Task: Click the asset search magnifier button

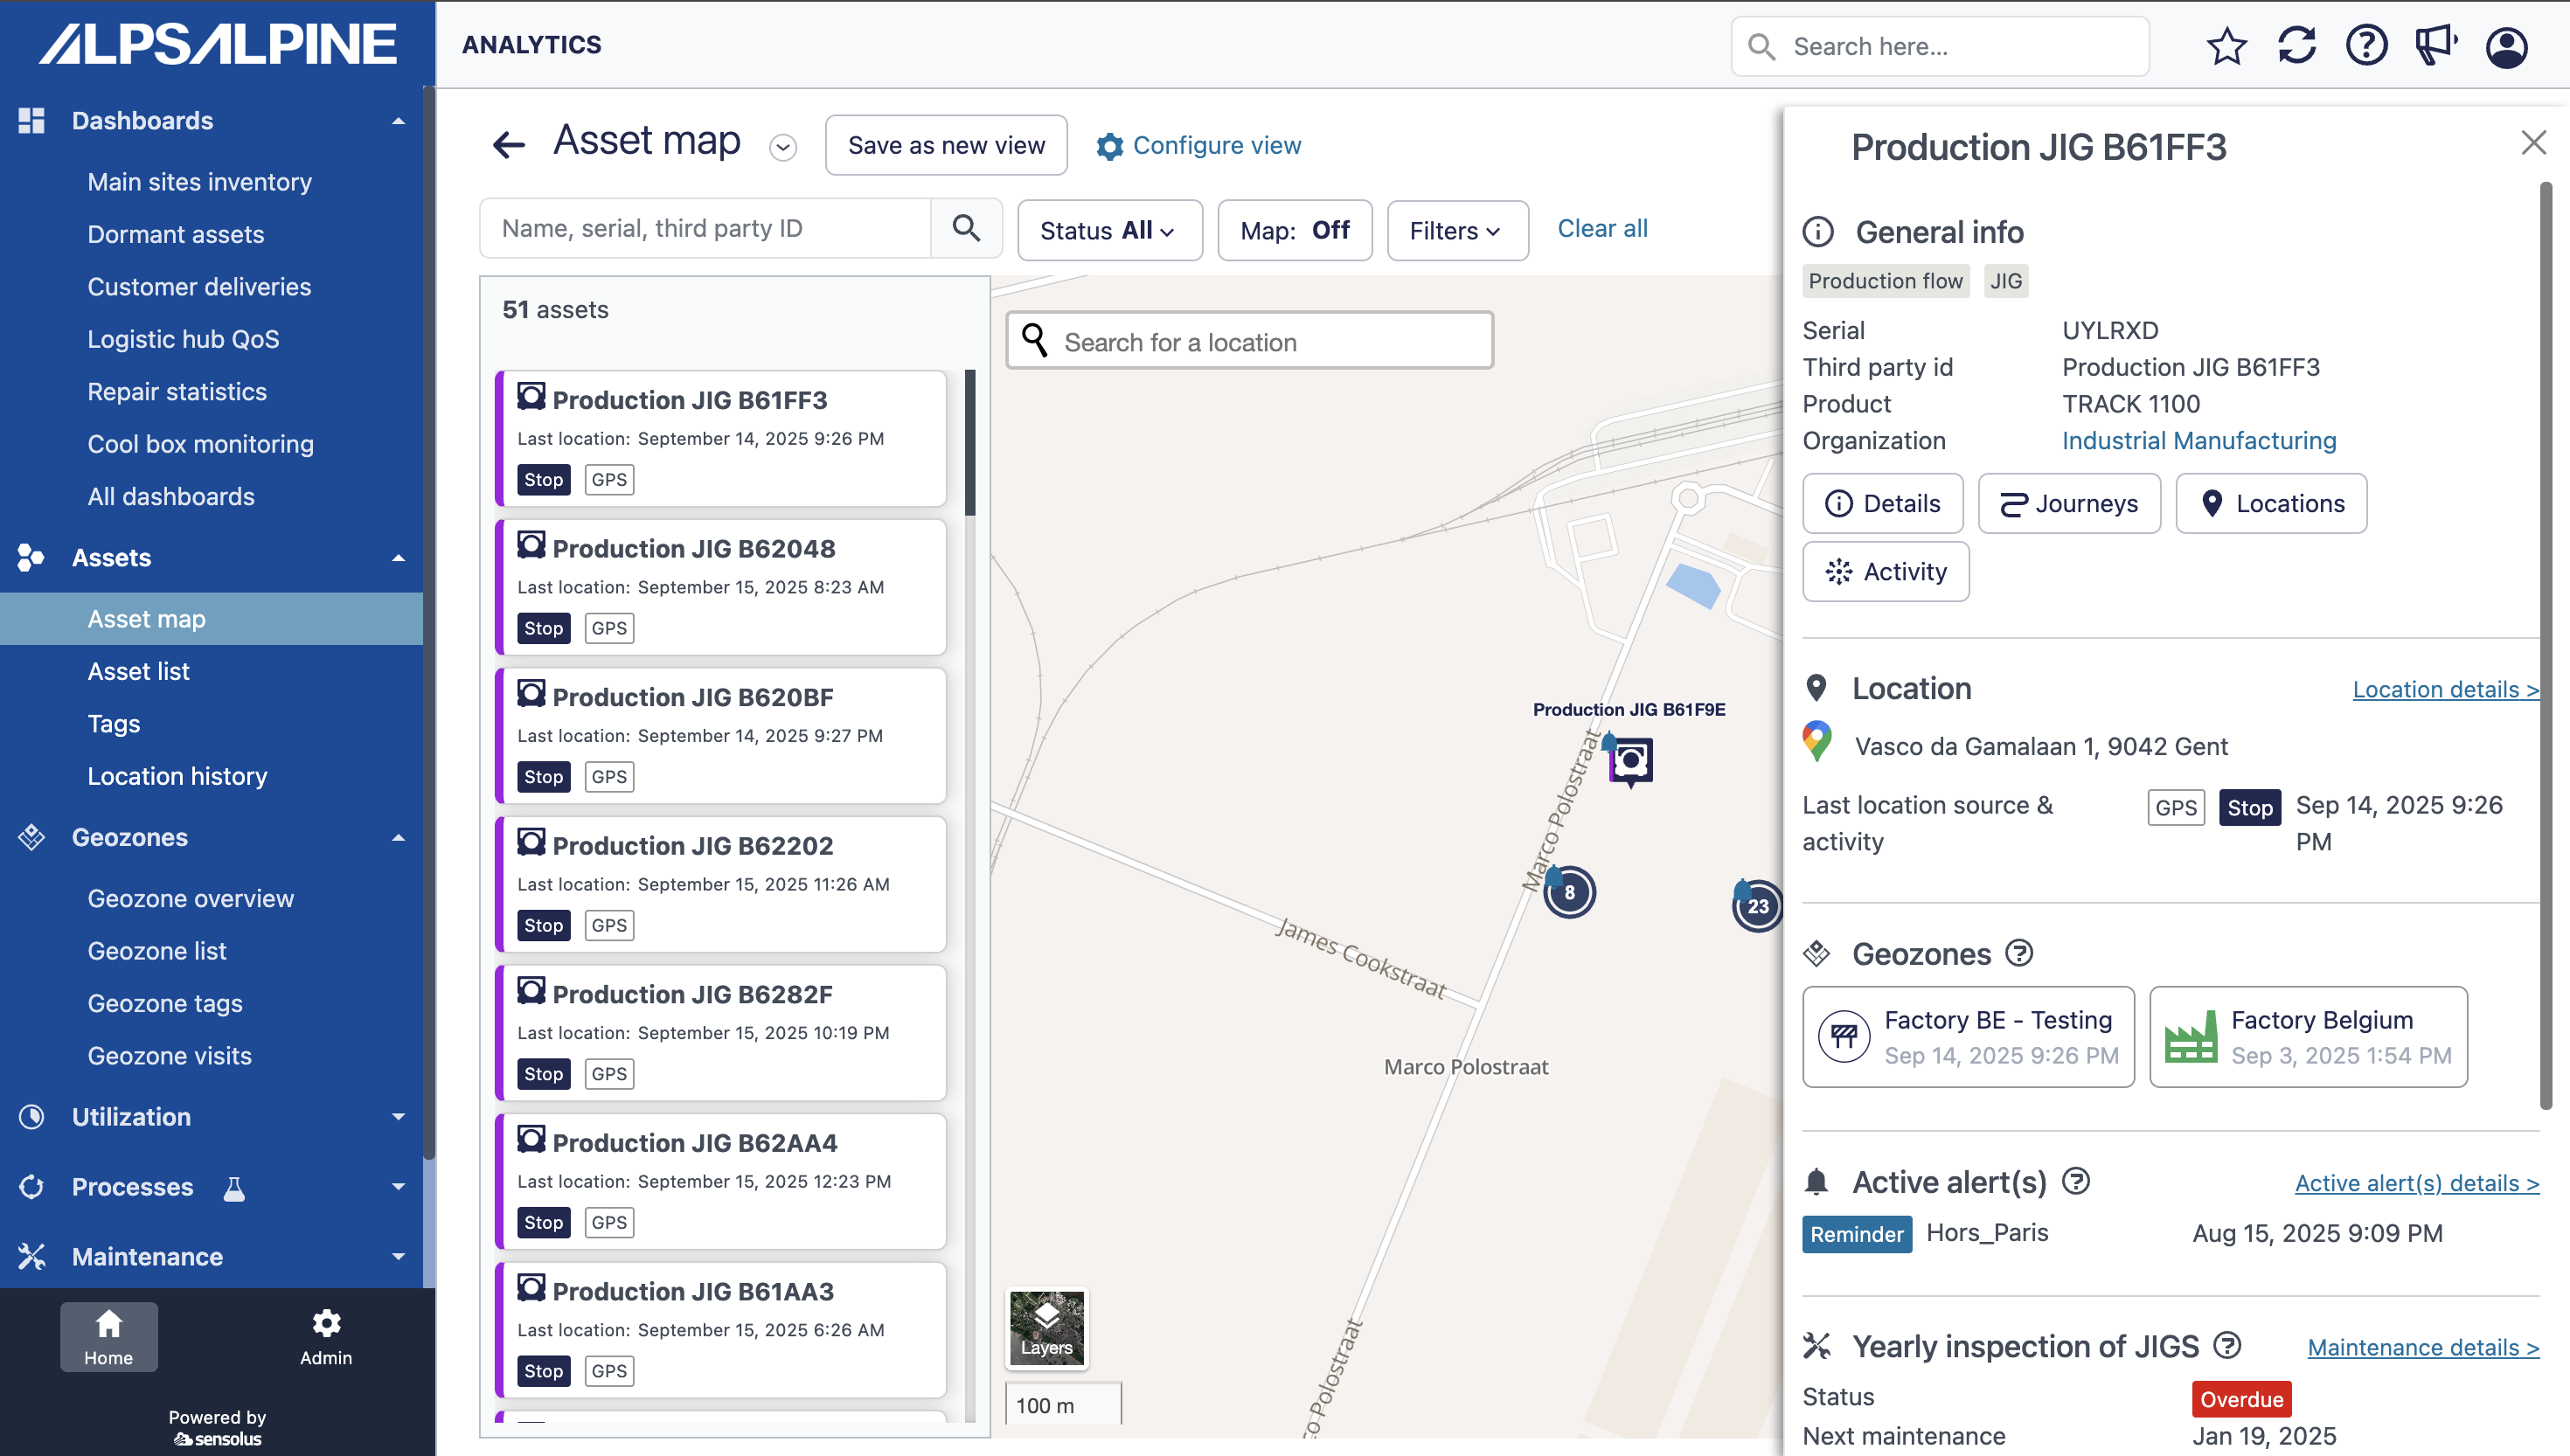Action: (x=966, y=229)
